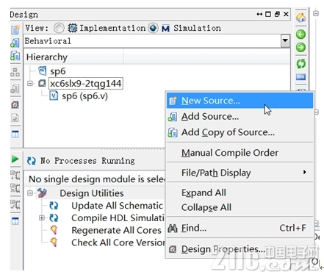Expand the Compile HDL Simulation node
This screenshot has width=324, height=277.
pos(42,217)
